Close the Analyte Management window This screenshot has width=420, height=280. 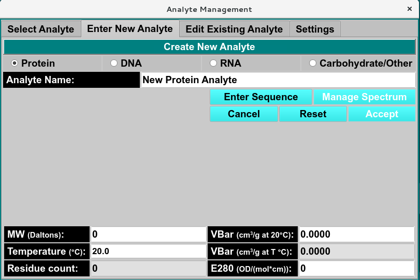(x=410, y=9)
